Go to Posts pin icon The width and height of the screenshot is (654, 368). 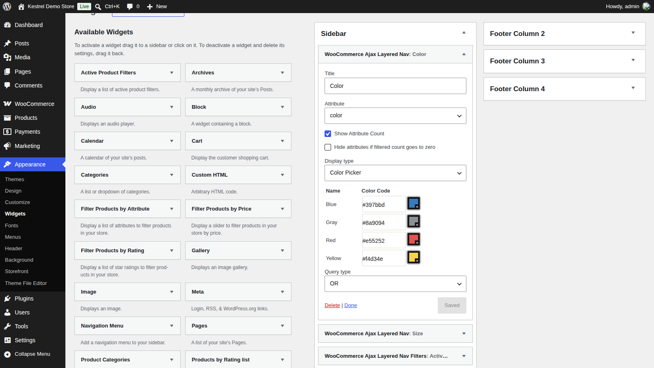pos(7,43)
